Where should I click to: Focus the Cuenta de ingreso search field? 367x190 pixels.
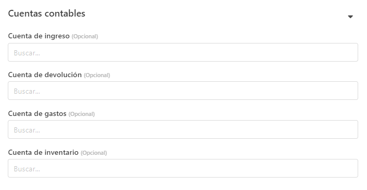pos(183,52)
